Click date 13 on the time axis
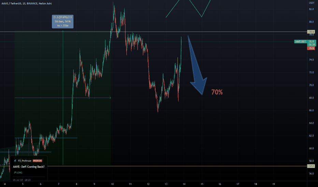 166,184
